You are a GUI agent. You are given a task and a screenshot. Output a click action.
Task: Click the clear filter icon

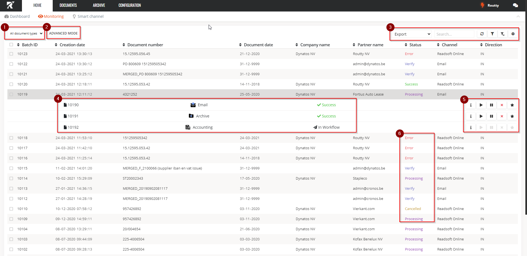[x=503, y=34]
